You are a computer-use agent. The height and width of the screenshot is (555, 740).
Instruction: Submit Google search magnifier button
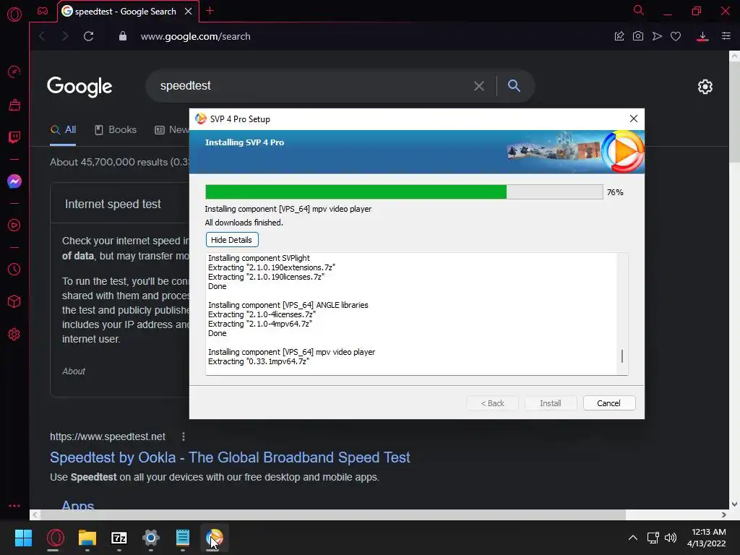(514, 85)
